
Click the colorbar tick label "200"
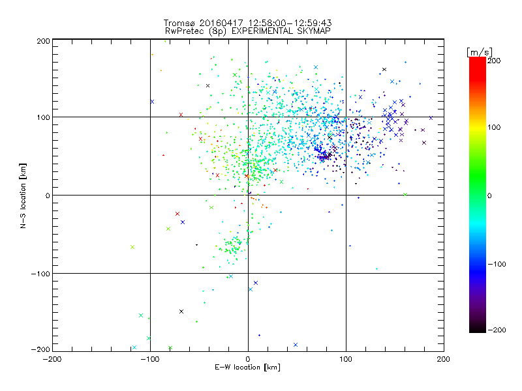pyautogui.click(x=494, y=61)
